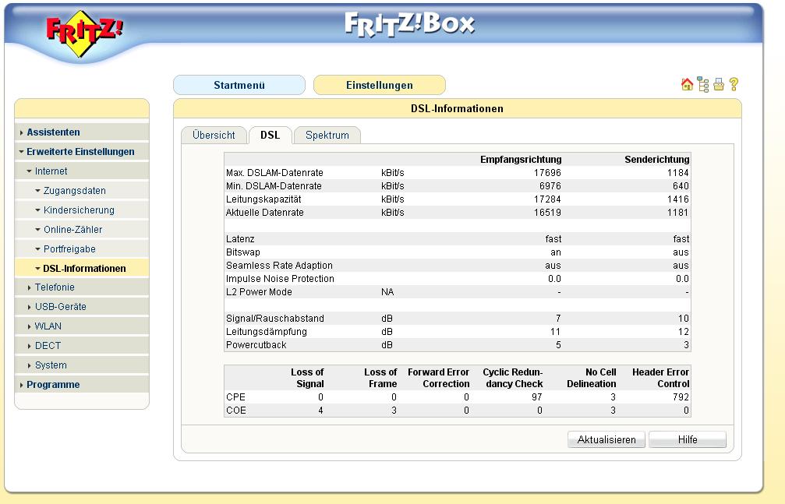Screen dimensions: 785x504
Task: Expand arrow next to System
Action: pyautogui.click(x=30, y=366)
